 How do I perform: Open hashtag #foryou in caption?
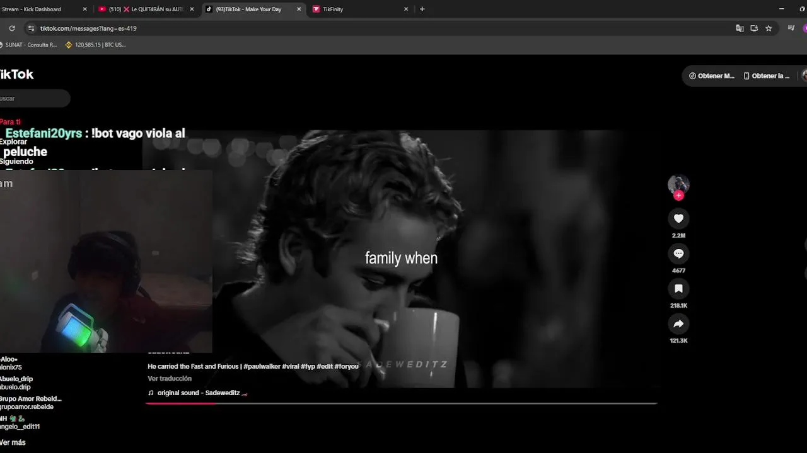pyautogui.click(x=346, y=366)
